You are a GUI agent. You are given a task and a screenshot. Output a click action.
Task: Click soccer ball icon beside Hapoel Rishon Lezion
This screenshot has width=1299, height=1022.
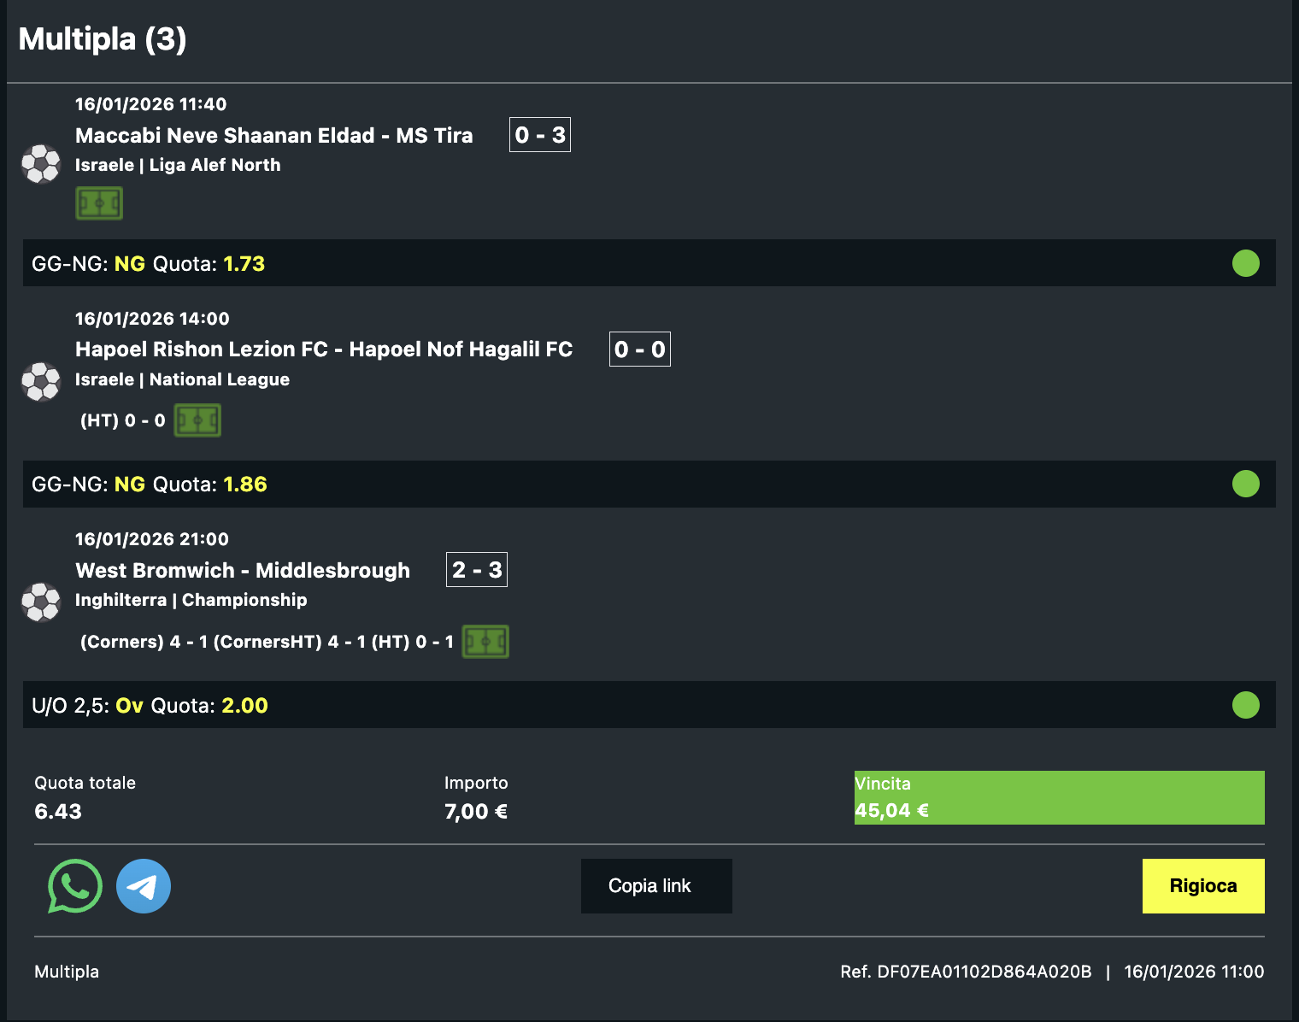pyautogui.click(x=41, y=381)
